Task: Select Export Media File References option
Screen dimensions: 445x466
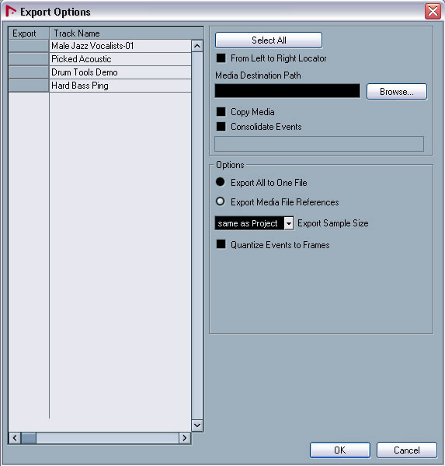Action: pyautogui.click(x=221, y=201)
